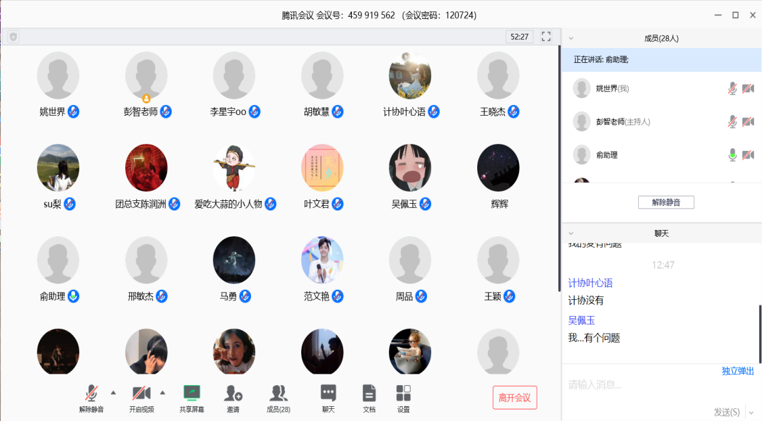Click the 共享屏幕 share screen icon
This screenshot has width=762, height=421.
(x=192, y=393)
